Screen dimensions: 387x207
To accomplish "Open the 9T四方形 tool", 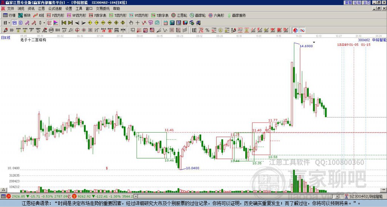I will tap(139, 15).
